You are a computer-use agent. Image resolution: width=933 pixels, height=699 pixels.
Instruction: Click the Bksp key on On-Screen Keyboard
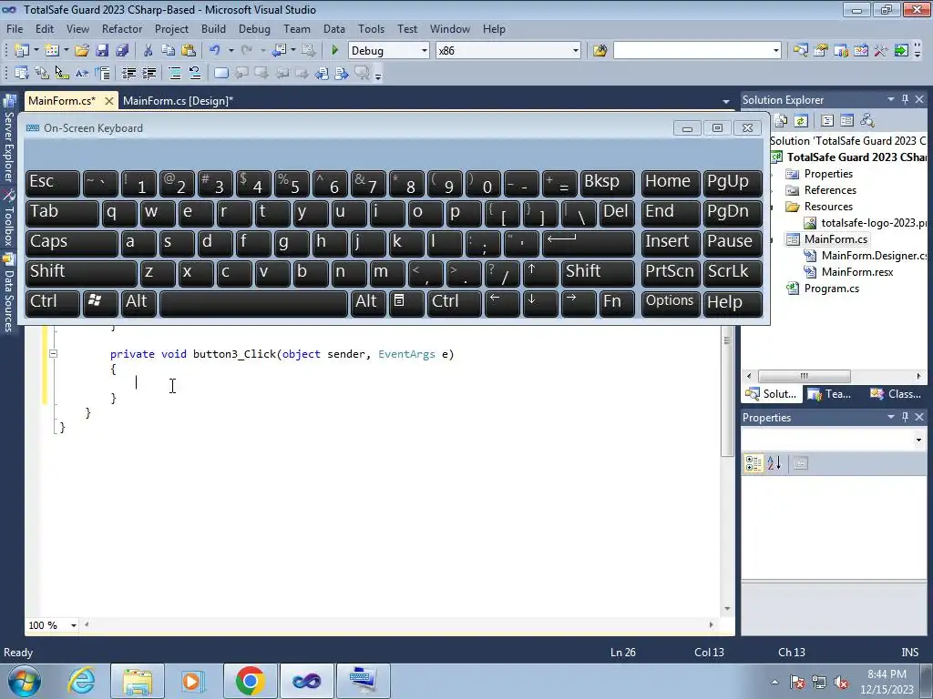click(607, 182)
